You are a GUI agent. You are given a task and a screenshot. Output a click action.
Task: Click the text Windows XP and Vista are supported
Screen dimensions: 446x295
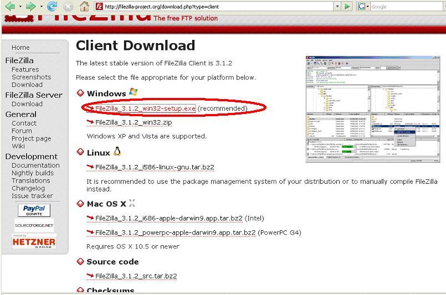point(146,136)
